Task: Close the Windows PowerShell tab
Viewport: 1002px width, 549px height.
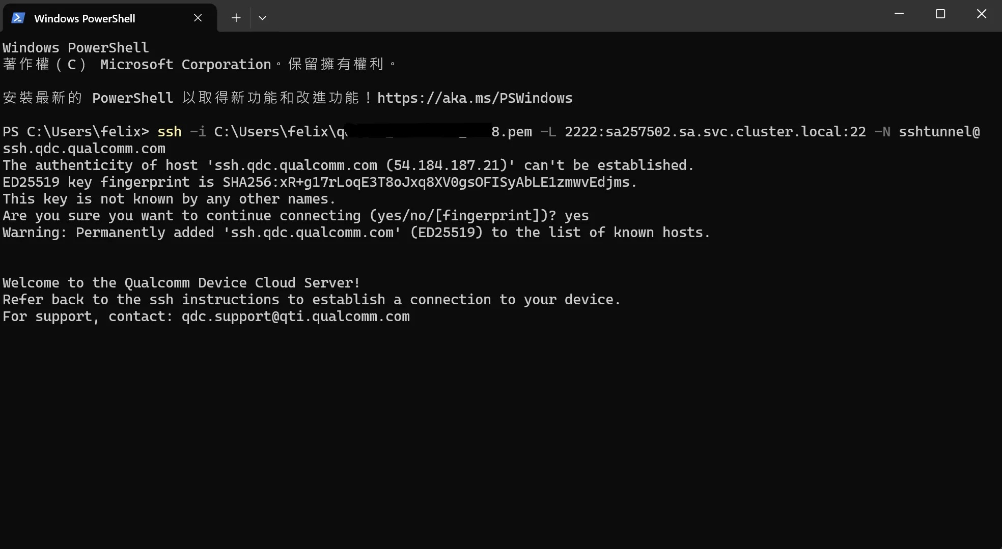Action: point(198,18)
